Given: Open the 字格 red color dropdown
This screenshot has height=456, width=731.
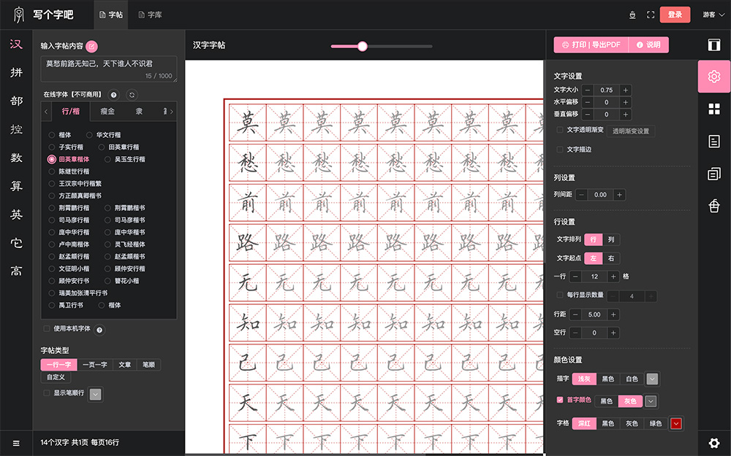Looking at the screenshot, I should [676, 423].
